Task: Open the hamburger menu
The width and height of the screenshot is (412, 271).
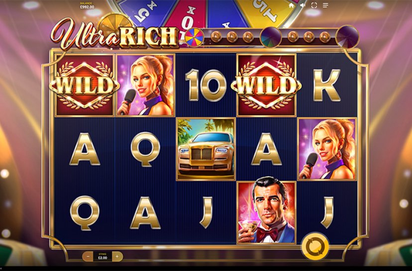Action: tap(325, 5)
